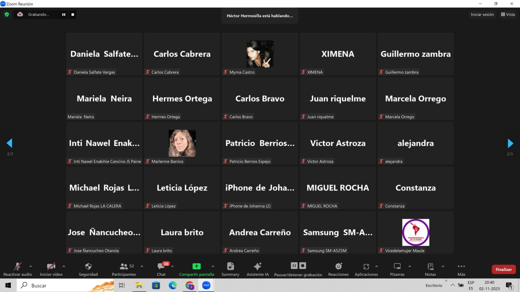Open the Aplicaciones menu
This screenshot has height=292, width=520.
pos(366,269)
